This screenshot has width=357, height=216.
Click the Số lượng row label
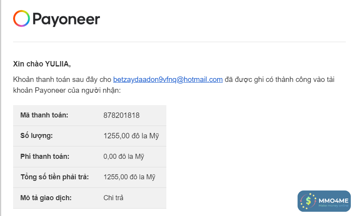[x=36, y=136]
